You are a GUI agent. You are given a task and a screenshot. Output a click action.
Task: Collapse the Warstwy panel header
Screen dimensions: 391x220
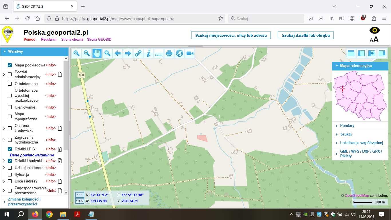coord(34,52)
